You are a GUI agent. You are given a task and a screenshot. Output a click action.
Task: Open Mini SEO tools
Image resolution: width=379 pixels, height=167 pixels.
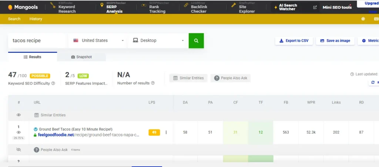(x=337, y=7)
